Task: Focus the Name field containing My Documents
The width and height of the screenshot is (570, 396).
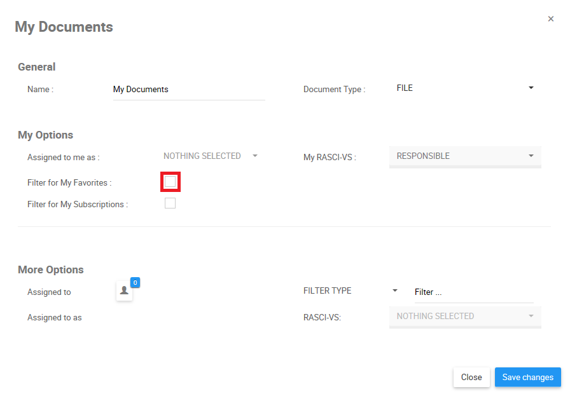Action: coord(188,90)
